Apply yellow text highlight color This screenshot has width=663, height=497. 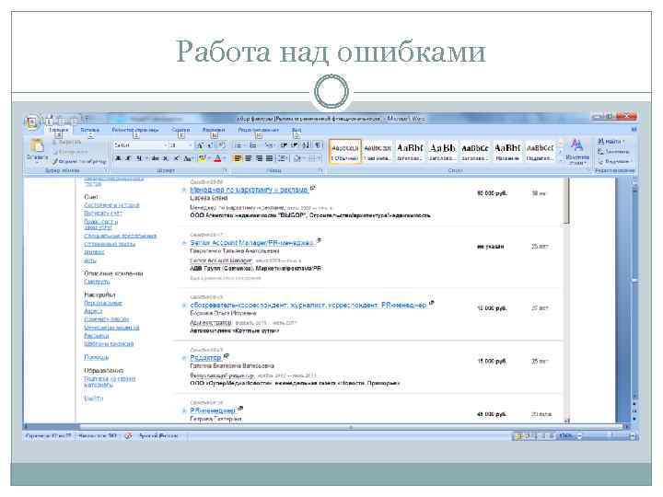[202, 158]
